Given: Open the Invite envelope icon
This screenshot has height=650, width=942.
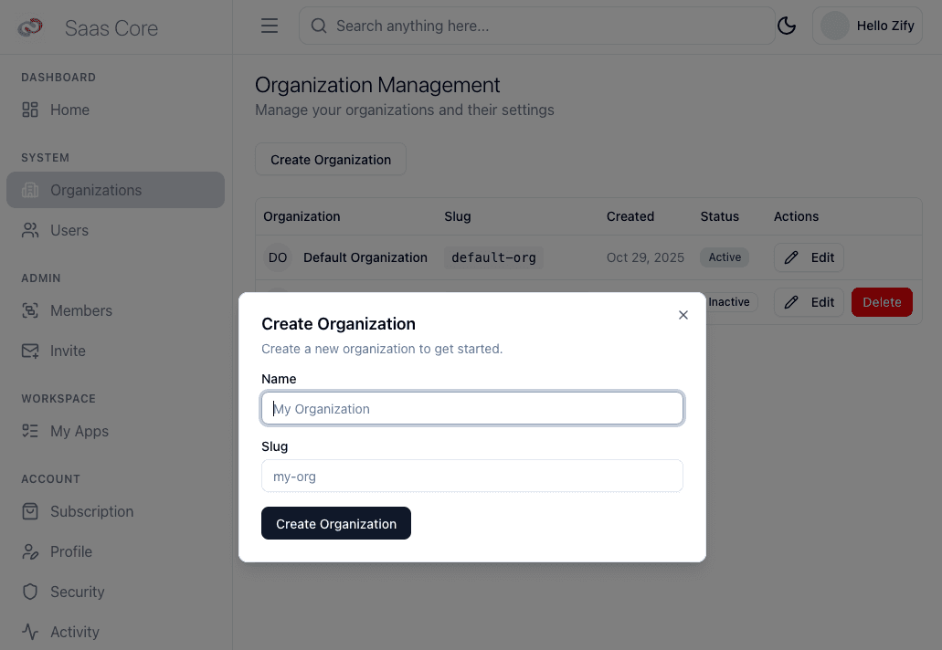Looking at the screenshot, I should pos(30,351).
